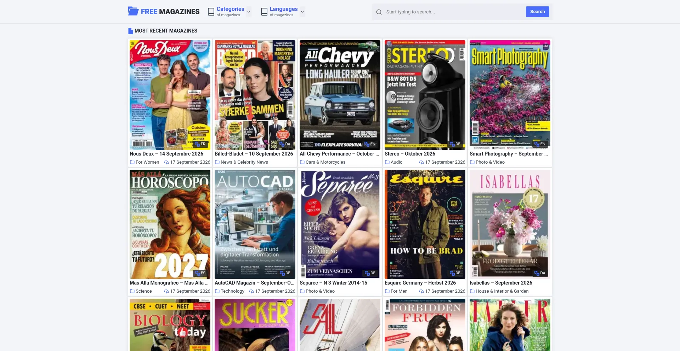The height and width of the screenshot is (351, 680).
Task: Open the Technology category link
Action: coord(232,291)
